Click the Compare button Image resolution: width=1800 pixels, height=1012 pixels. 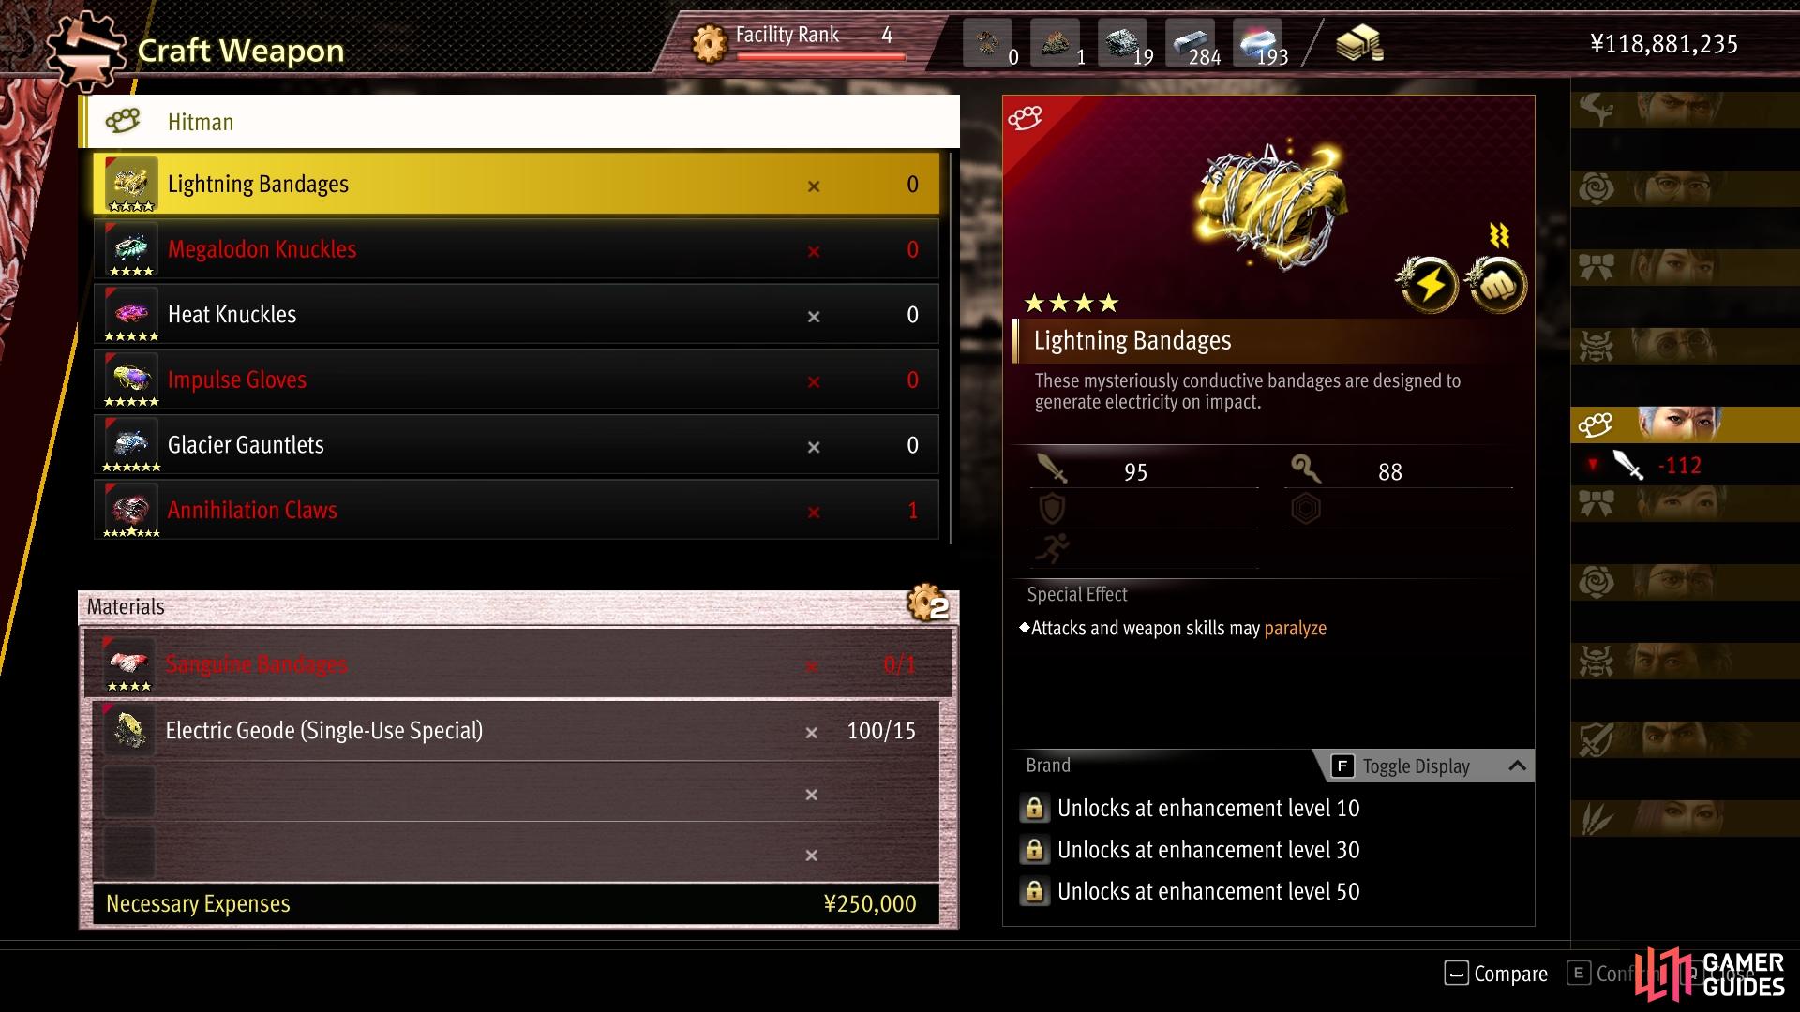1496,974
